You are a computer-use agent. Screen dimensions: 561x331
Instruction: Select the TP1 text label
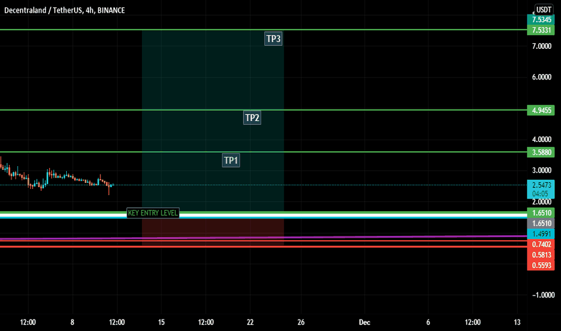[231, 160]
